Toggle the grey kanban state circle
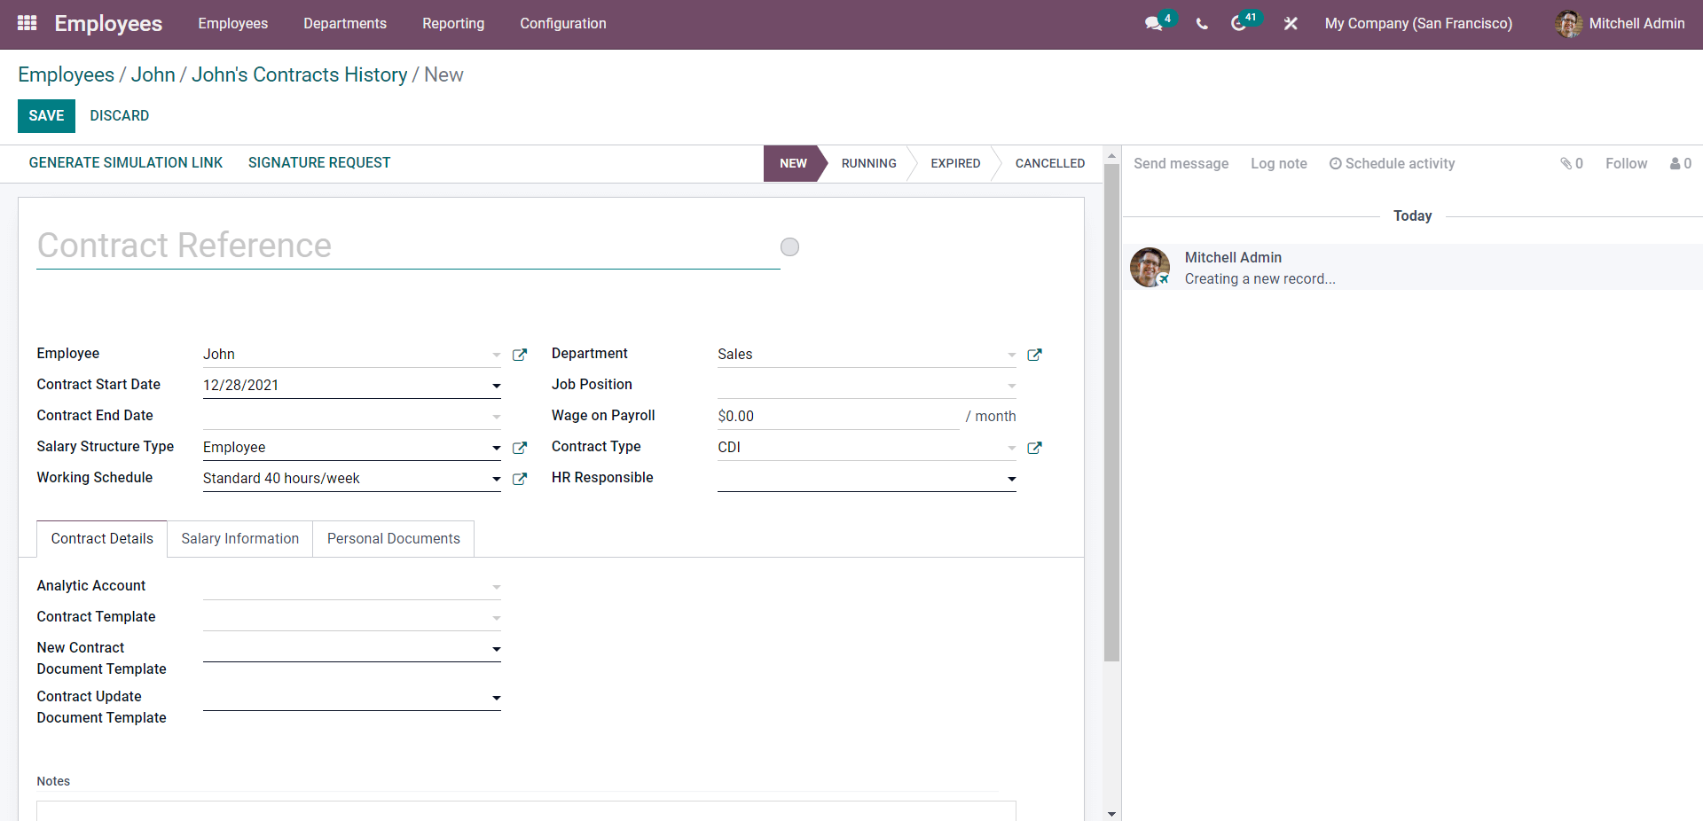 pyautogui.click(x=789, y=246)
